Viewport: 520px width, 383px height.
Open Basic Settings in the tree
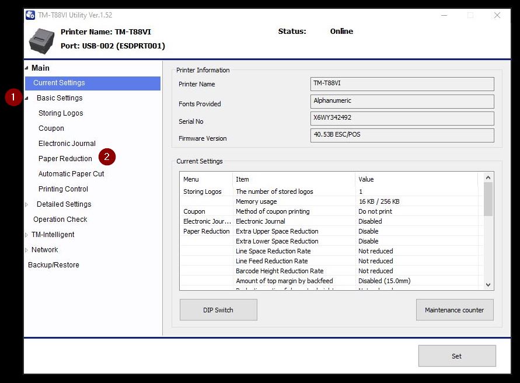(60, 98)
